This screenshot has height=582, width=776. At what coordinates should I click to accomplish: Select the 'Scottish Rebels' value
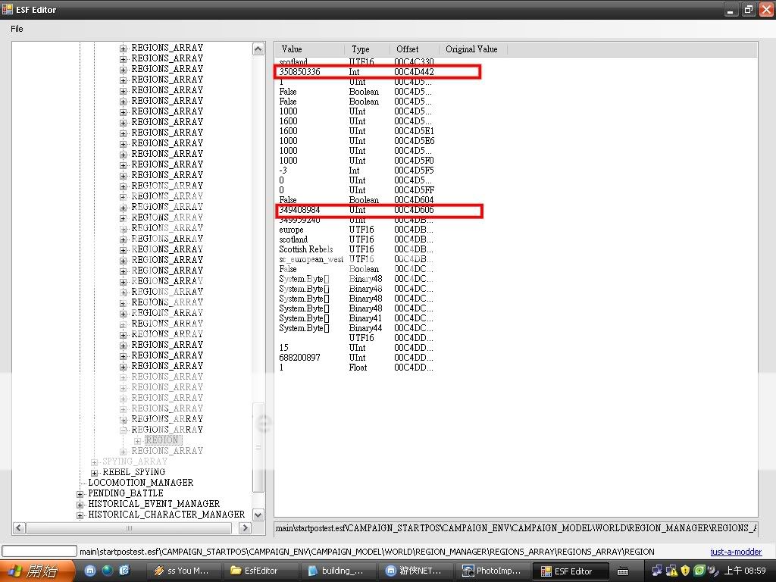(306, 249)
